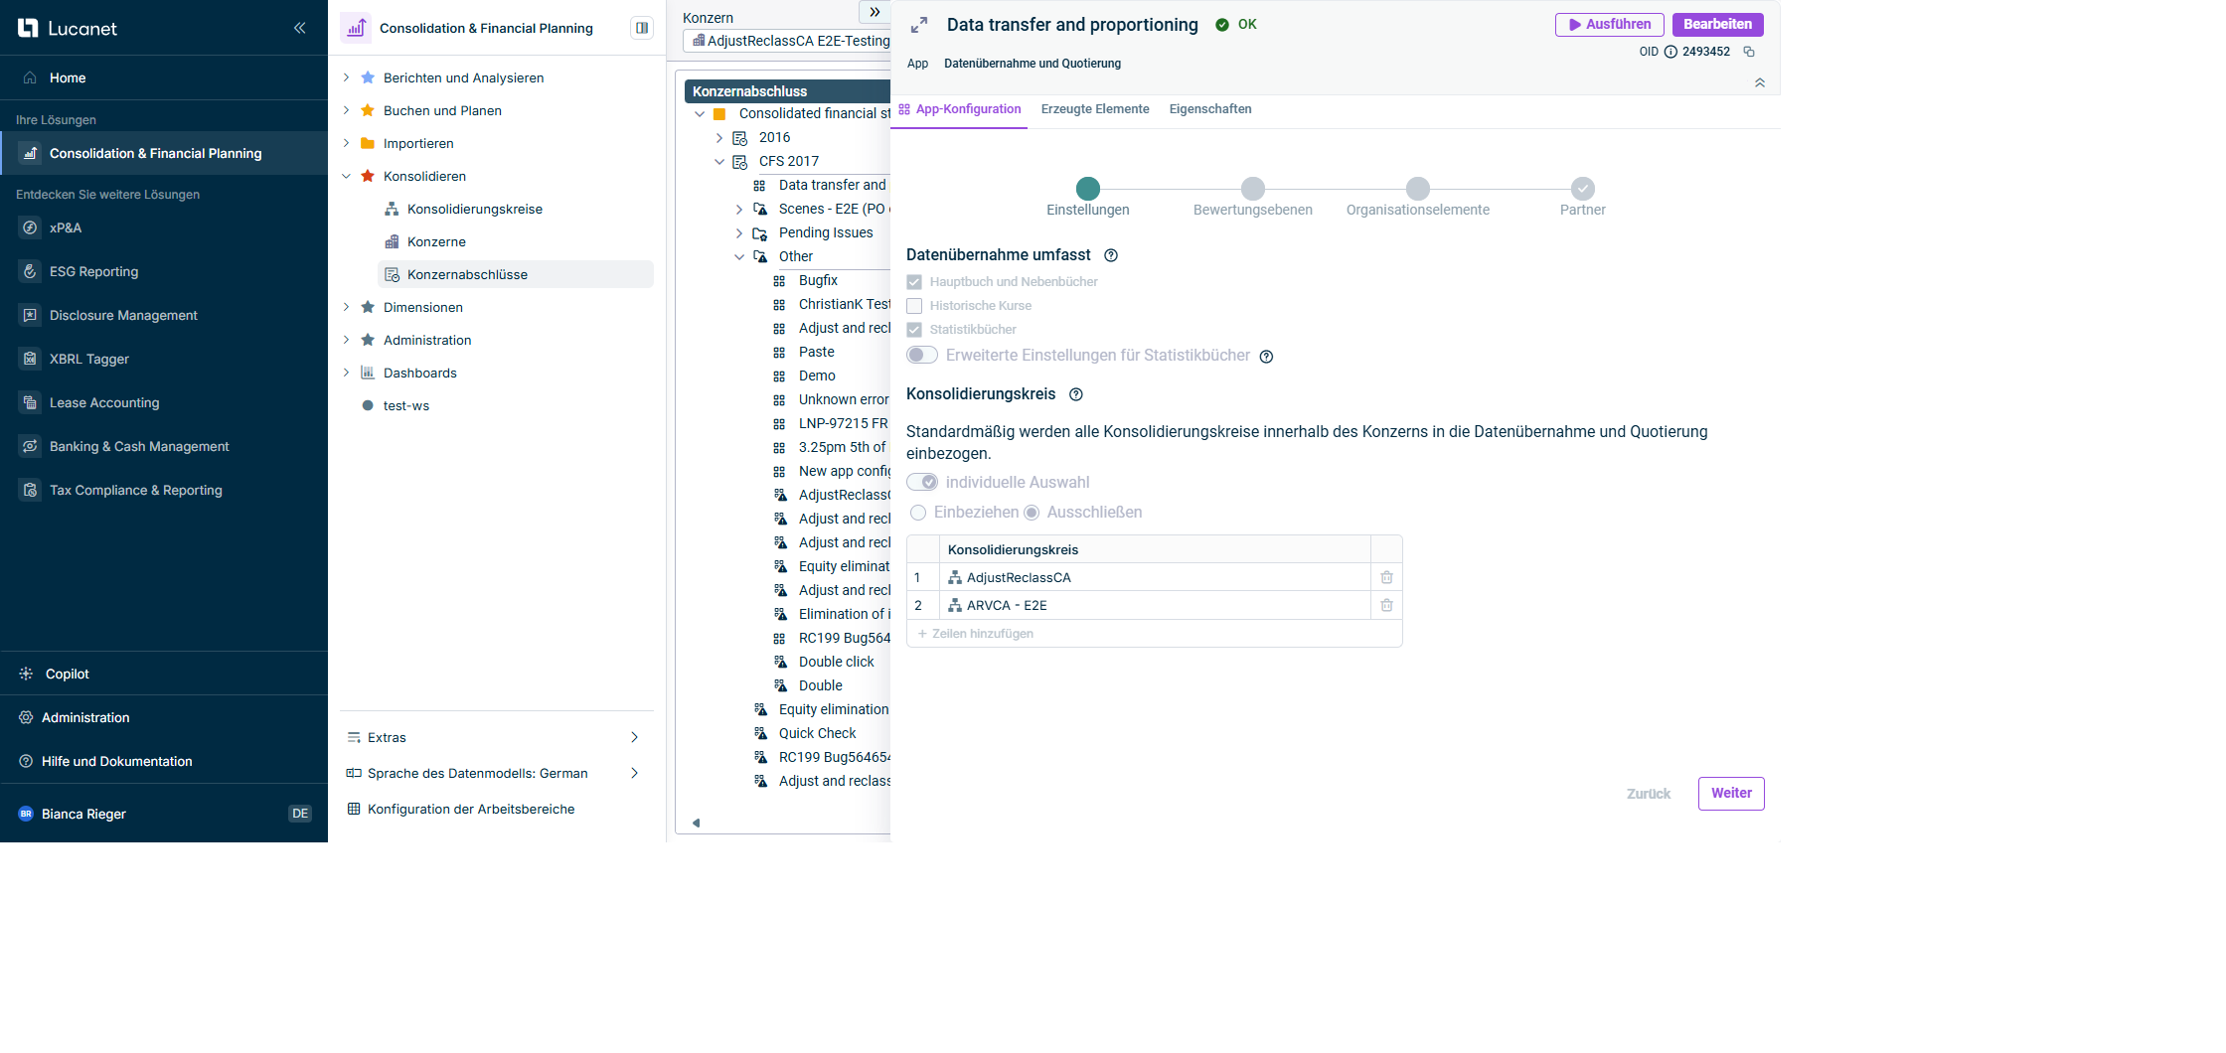This screenshot has width=2226, height=1053.
Task: Open the Bianca Rieger user profile
Action: coord(84,814)
